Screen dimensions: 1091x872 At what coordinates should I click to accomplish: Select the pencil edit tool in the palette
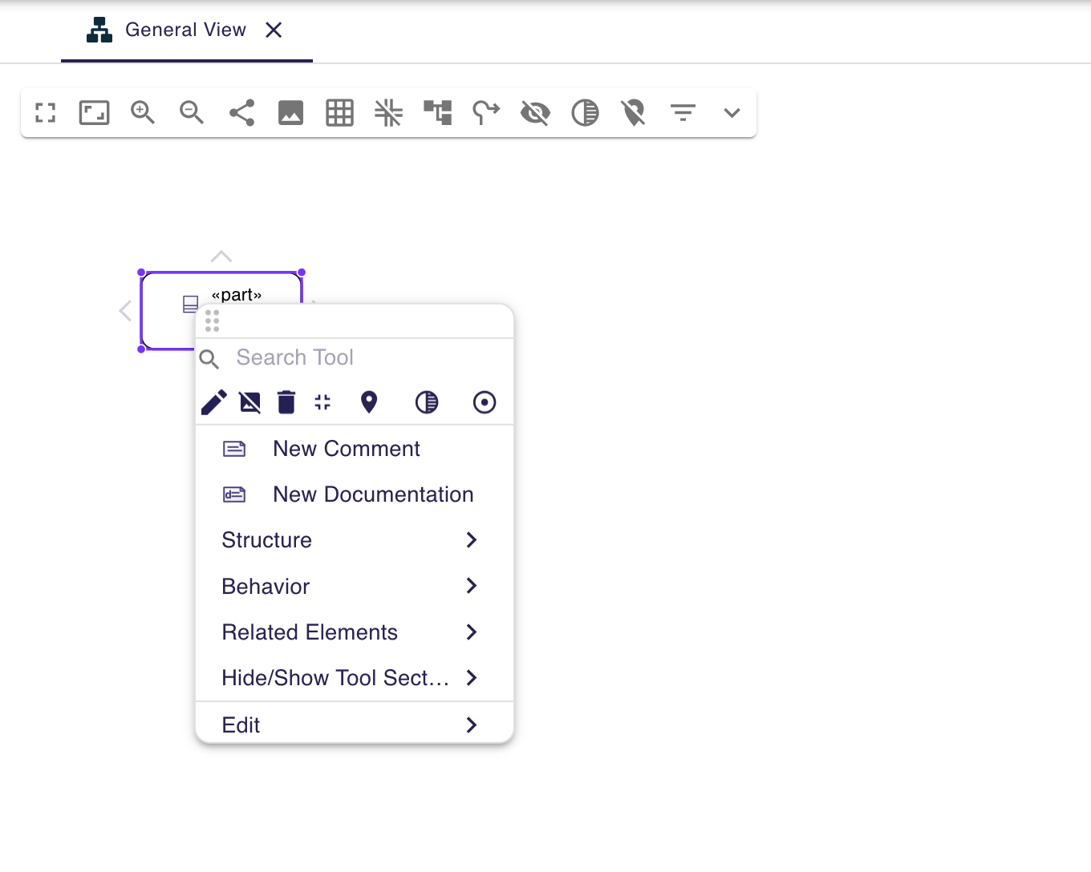click(x=213, y=402)
